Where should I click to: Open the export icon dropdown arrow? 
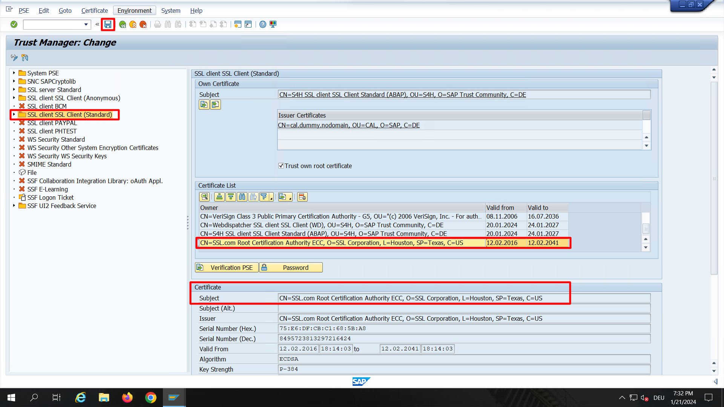[290, 198]
